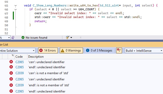
Task: Open the code cleanup dropdown arrow
Action: [71, 38]
